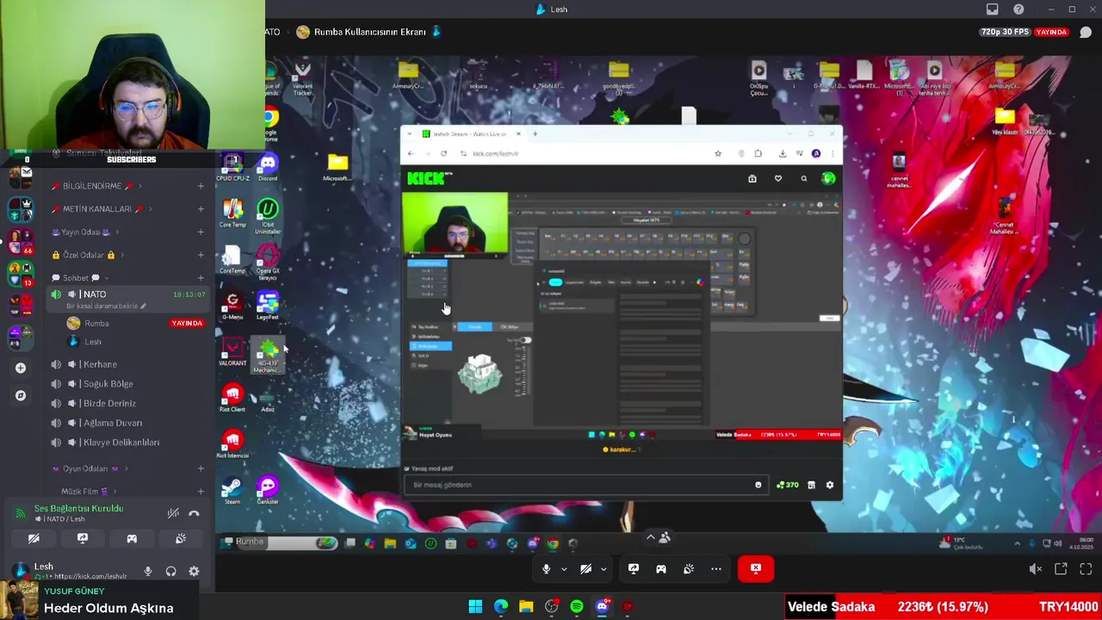Join the Soğuk Bölge voice channel

pyautogui.click(x=127, y=384)
